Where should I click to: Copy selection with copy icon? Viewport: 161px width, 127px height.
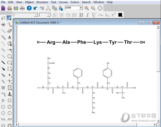click(54, 8)
